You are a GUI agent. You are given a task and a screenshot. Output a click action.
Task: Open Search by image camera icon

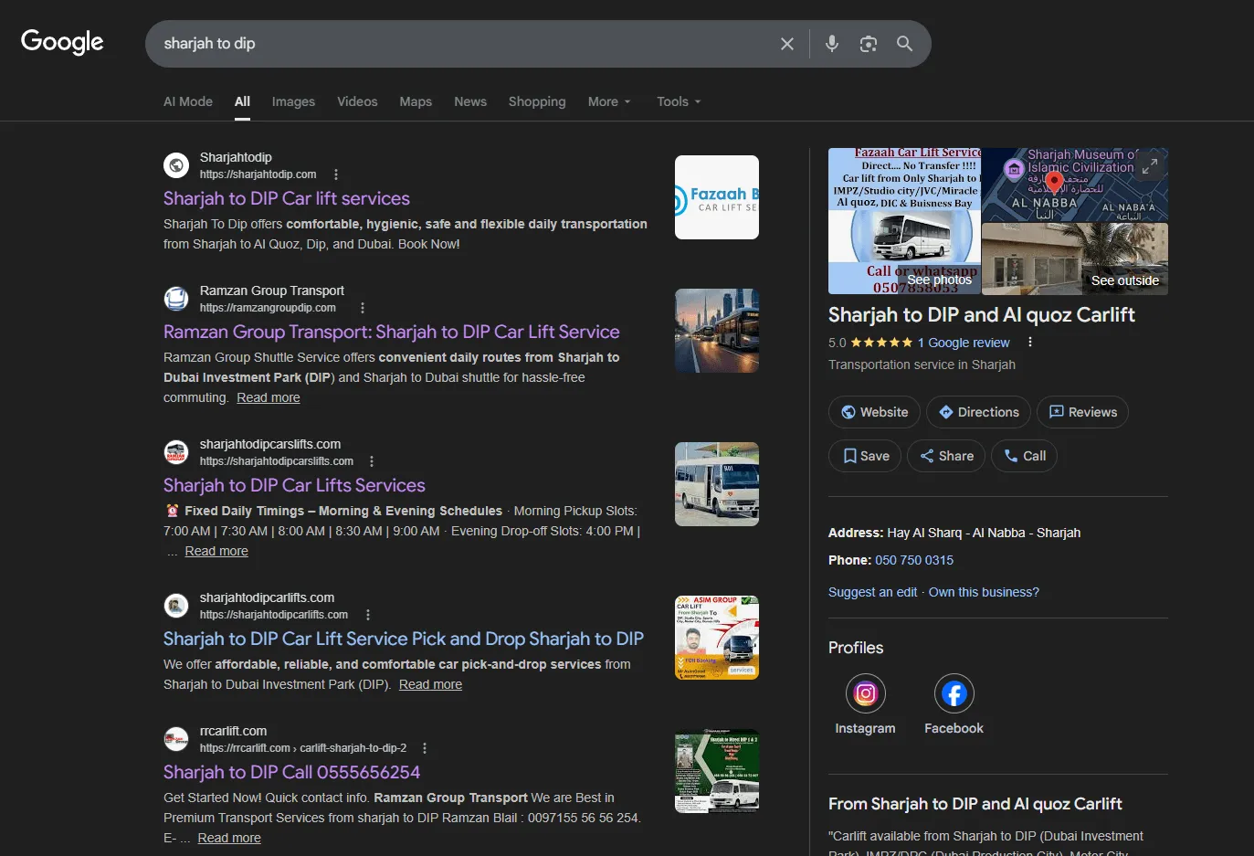click(x=869, y=44)
